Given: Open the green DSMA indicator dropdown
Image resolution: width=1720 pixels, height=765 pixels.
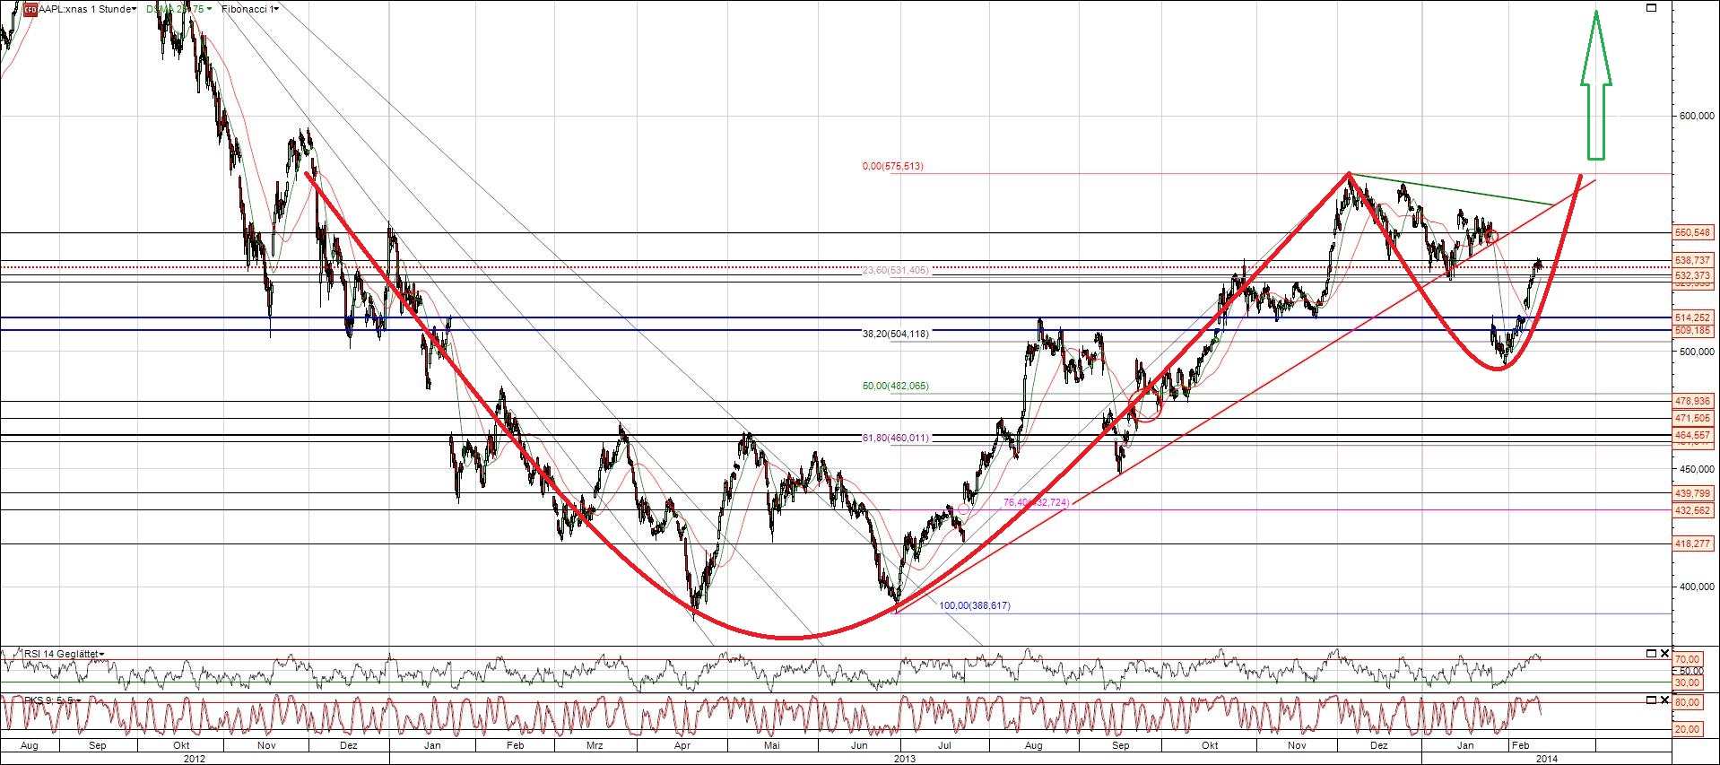Looking at the screenshot, I should coord(179,9).
